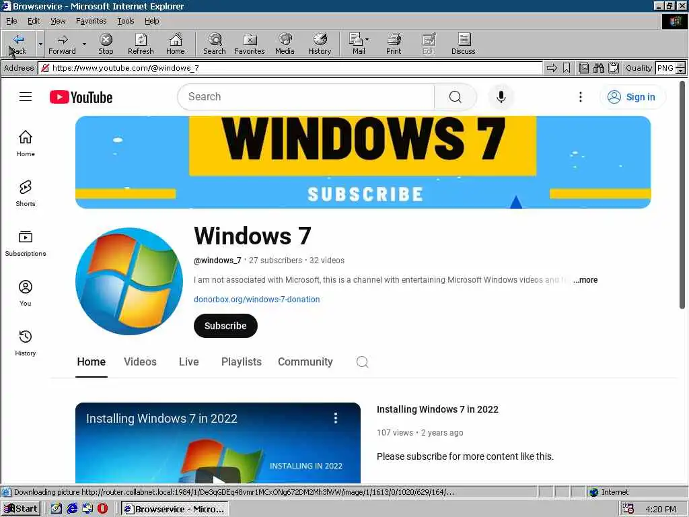This screenshot has height=517, width=689.
Task: Click the 4:20 PM taskbar clock
Action: (661, 509)
